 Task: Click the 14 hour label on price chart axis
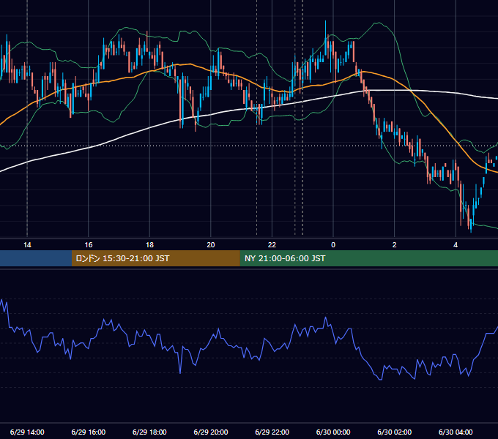coord(27,245)
